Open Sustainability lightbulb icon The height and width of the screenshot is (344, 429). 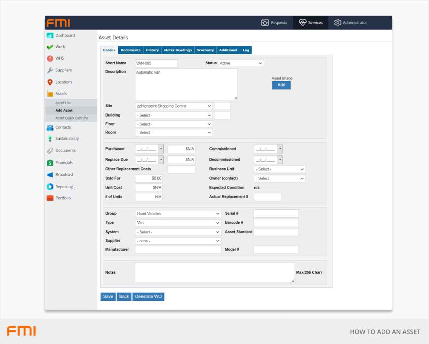pyautogui.click(x=50, y=139)
